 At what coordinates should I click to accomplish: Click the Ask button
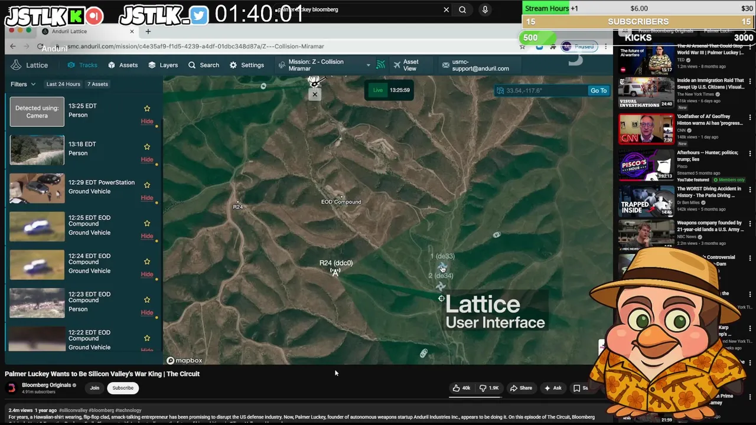click(553, 388)
